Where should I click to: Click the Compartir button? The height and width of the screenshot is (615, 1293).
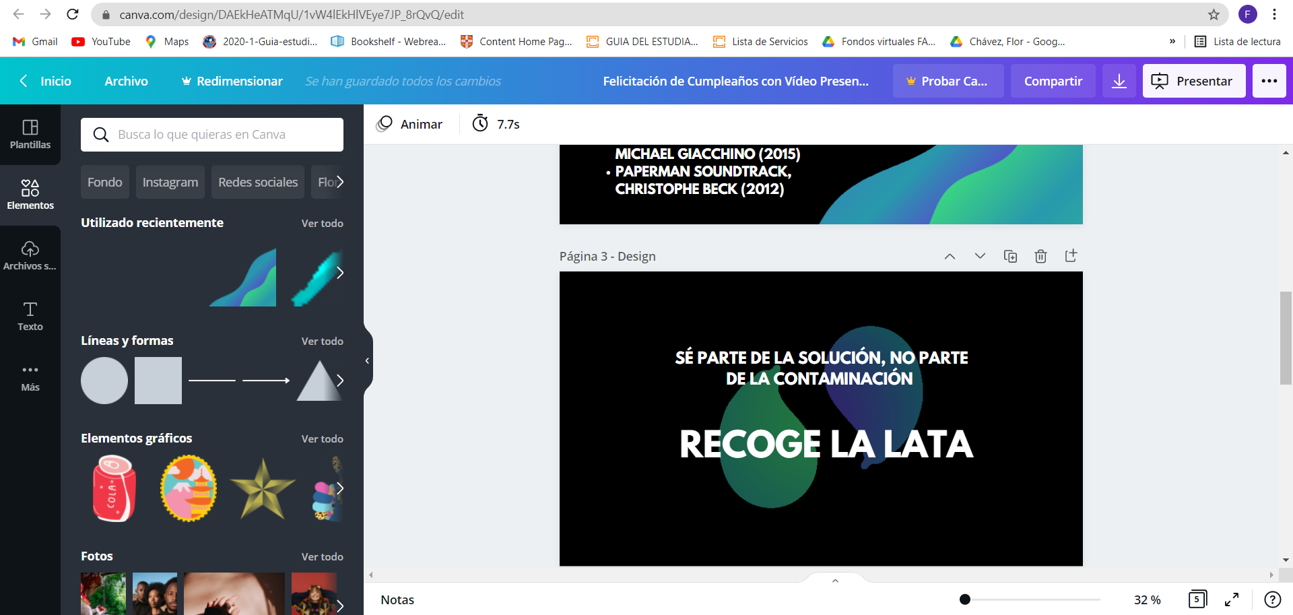pyautogui.click(x=1053, y=81)
